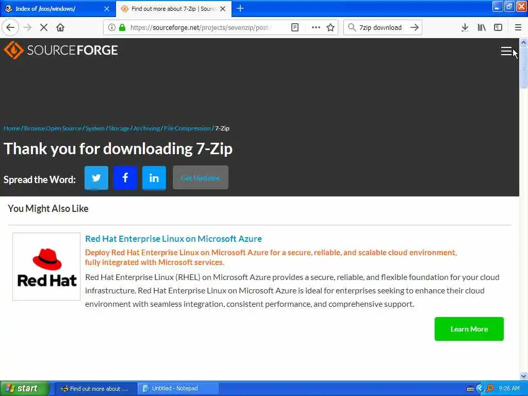Click the page vertical scrollbar thumb

[x=523, y=68]
